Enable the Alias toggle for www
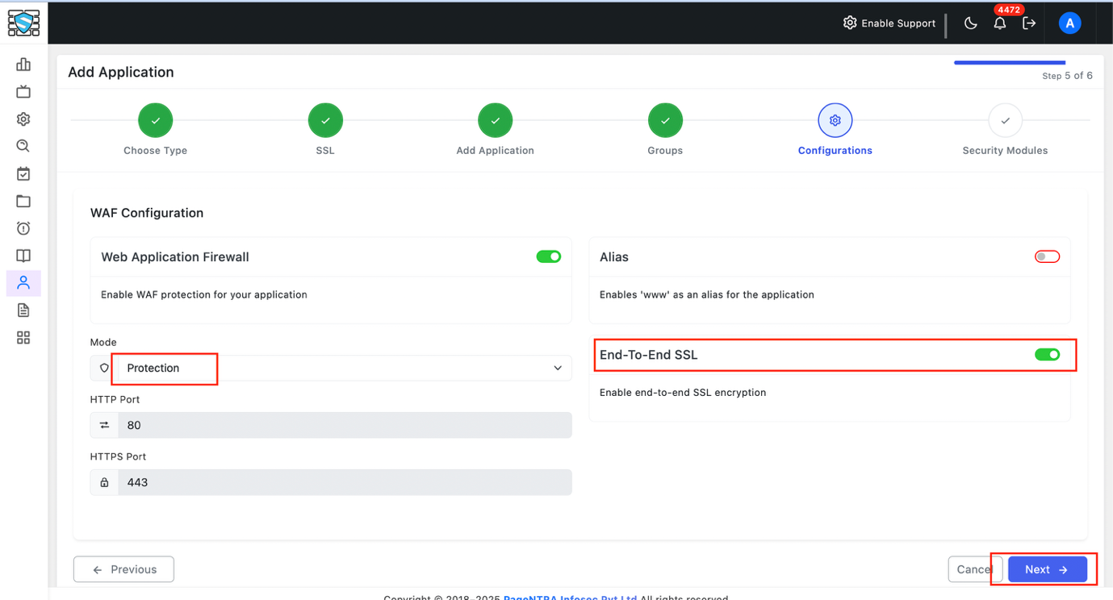The height and width of the screenshot is (600, 1113). [x=1047, y=256]
